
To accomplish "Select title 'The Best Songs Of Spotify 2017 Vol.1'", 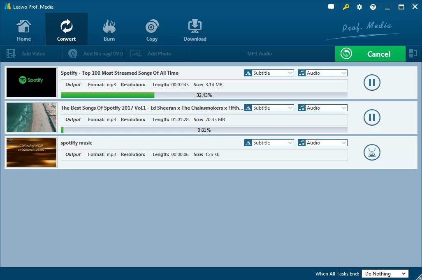I will pos(152,108).
